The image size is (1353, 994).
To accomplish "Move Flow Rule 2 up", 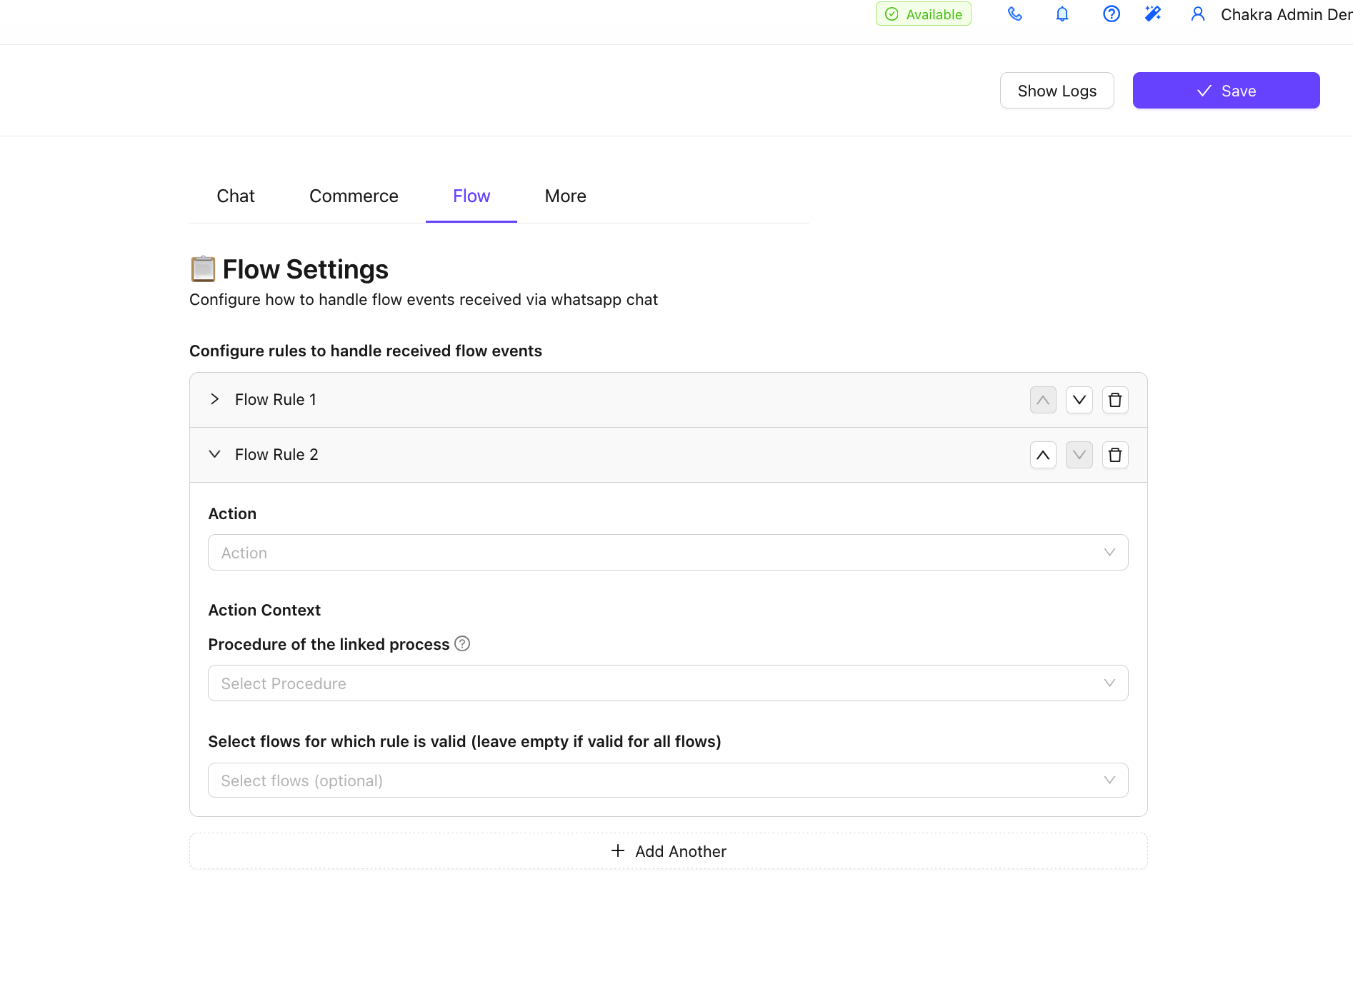I will (x=1043, y=455).
